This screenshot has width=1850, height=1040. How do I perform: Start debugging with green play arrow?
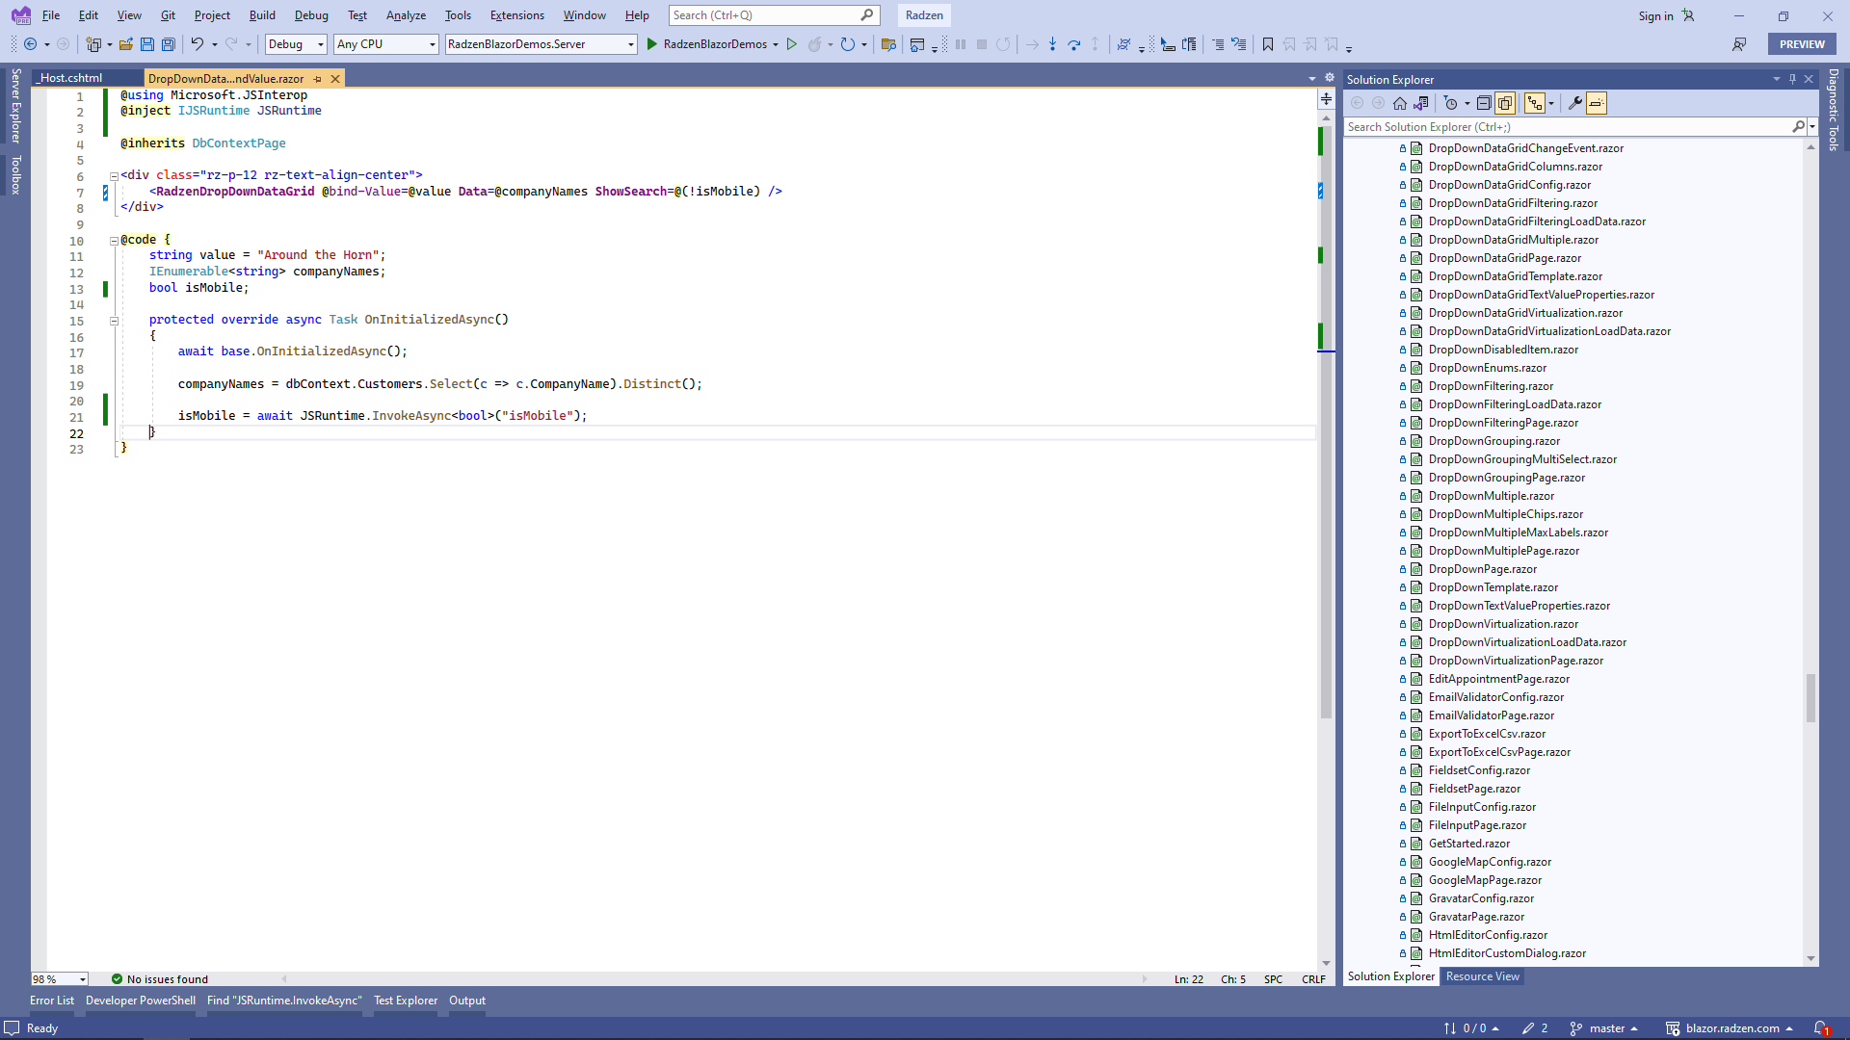[x=652, y=44]
